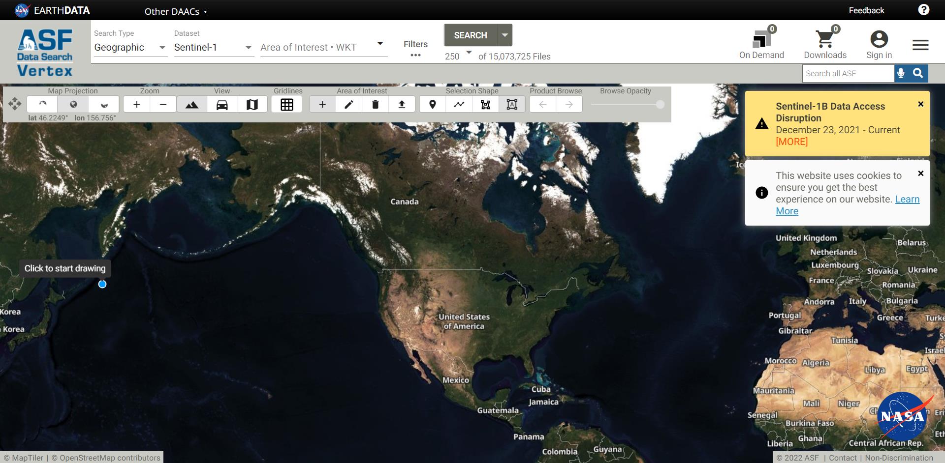Choose polygon selection shape
Screen dimensions: 945x463
(486, 104)
